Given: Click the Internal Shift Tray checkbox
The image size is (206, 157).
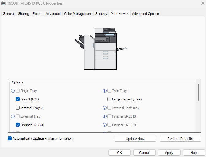Looking at the screenshot, I should tap(109, 108).
